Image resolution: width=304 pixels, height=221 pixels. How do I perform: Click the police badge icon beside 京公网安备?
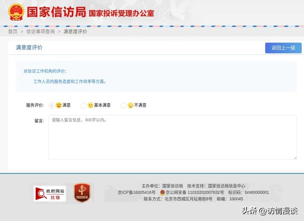(x=162, y=193)
